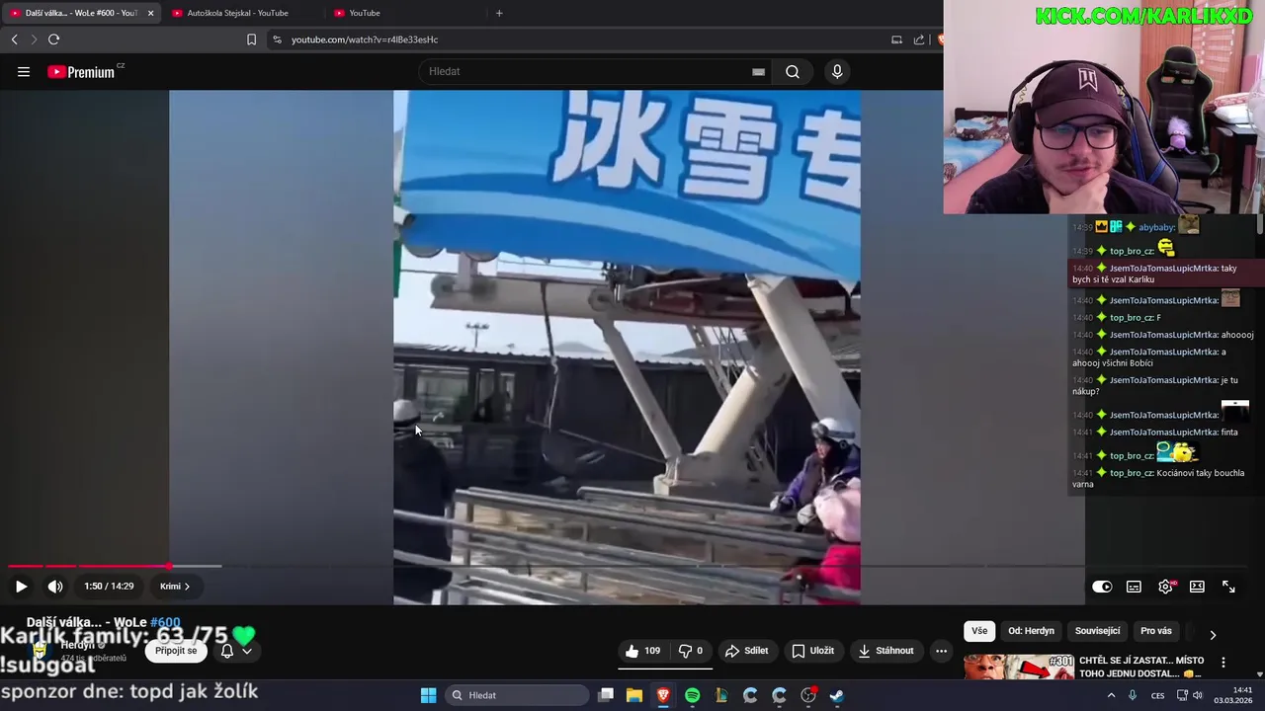
Task: Open the Krimi chapter chevron
Action: pyautogui.click(x=175, y=586)
